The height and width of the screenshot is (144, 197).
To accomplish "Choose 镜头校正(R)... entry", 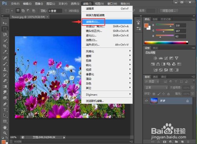I will pos(107,31).
